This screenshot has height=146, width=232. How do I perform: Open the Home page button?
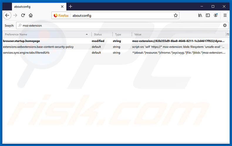click(31, 15)
